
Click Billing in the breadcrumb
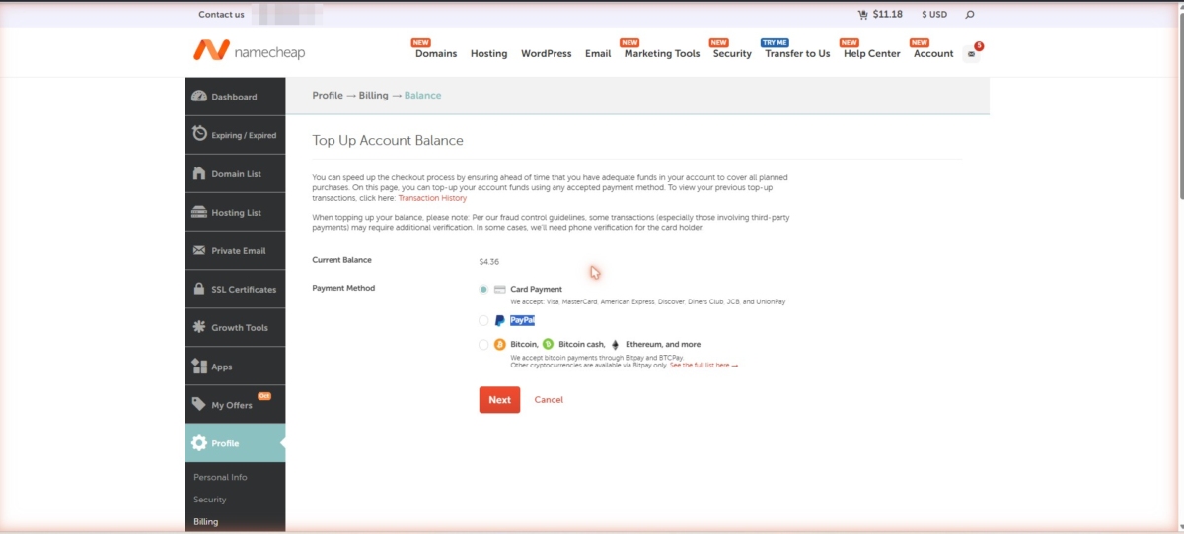coord(374,96)
